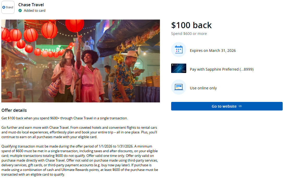This screenshot has width=285, height=178.
Task: Click the green Added to card checkmark
Action: click(20, 11)
